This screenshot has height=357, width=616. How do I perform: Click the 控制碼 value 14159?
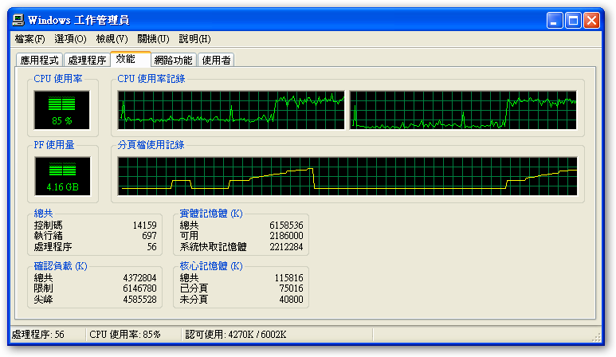point(144,226)
